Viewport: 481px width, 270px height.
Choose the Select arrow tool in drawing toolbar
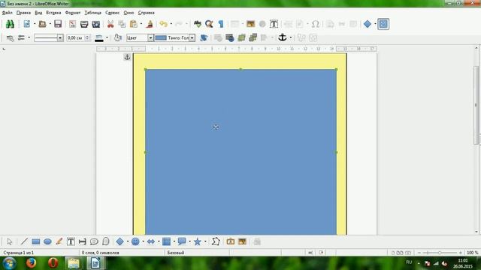(10, 241)
